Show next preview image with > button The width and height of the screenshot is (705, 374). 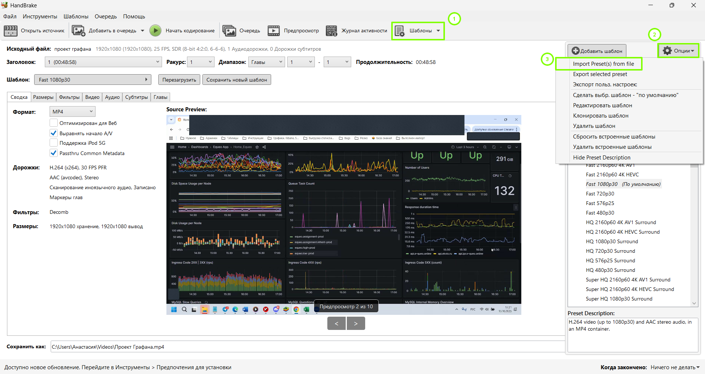[x=356, y=323]
